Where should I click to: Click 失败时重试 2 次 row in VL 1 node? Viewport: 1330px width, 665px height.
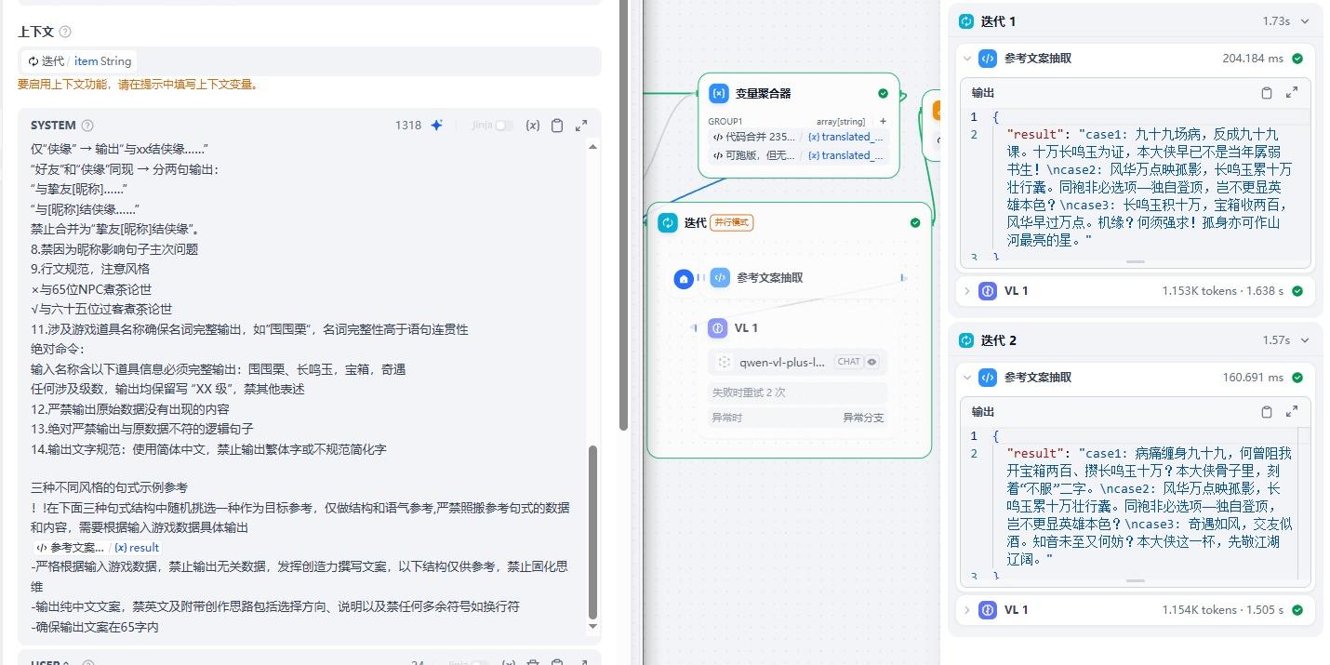point(798,392)
